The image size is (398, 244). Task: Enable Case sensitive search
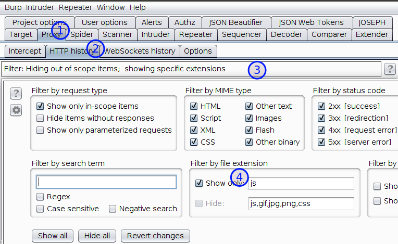pyautogui.click(x=40, y=209)
